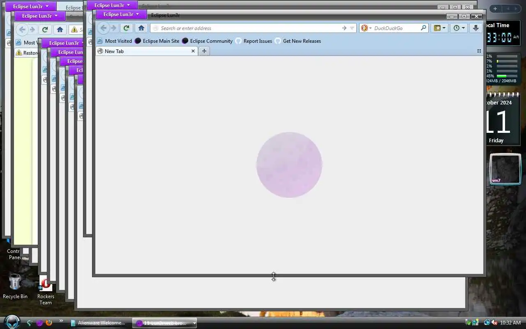Open the tab groups grid icon

tap(479, 51)
